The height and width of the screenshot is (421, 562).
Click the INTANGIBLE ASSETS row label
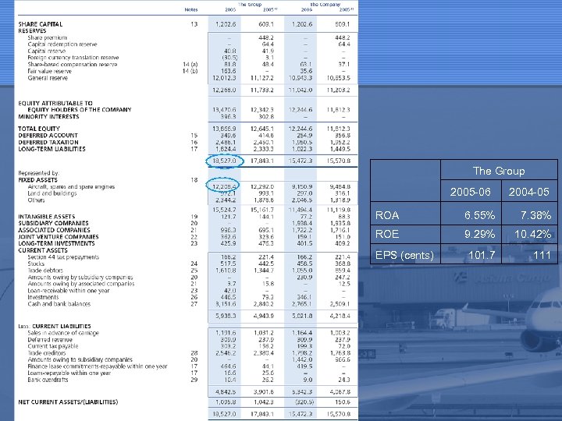point(47,217)
